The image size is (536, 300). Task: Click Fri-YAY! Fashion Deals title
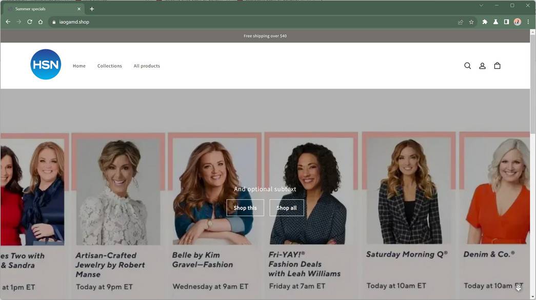tap(305, 264)
